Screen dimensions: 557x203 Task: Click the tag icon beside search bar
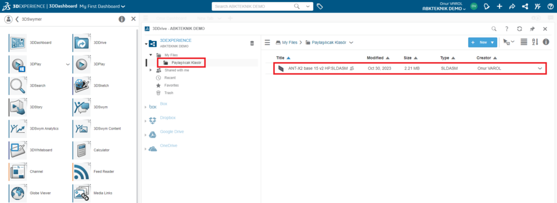point(320,7)
